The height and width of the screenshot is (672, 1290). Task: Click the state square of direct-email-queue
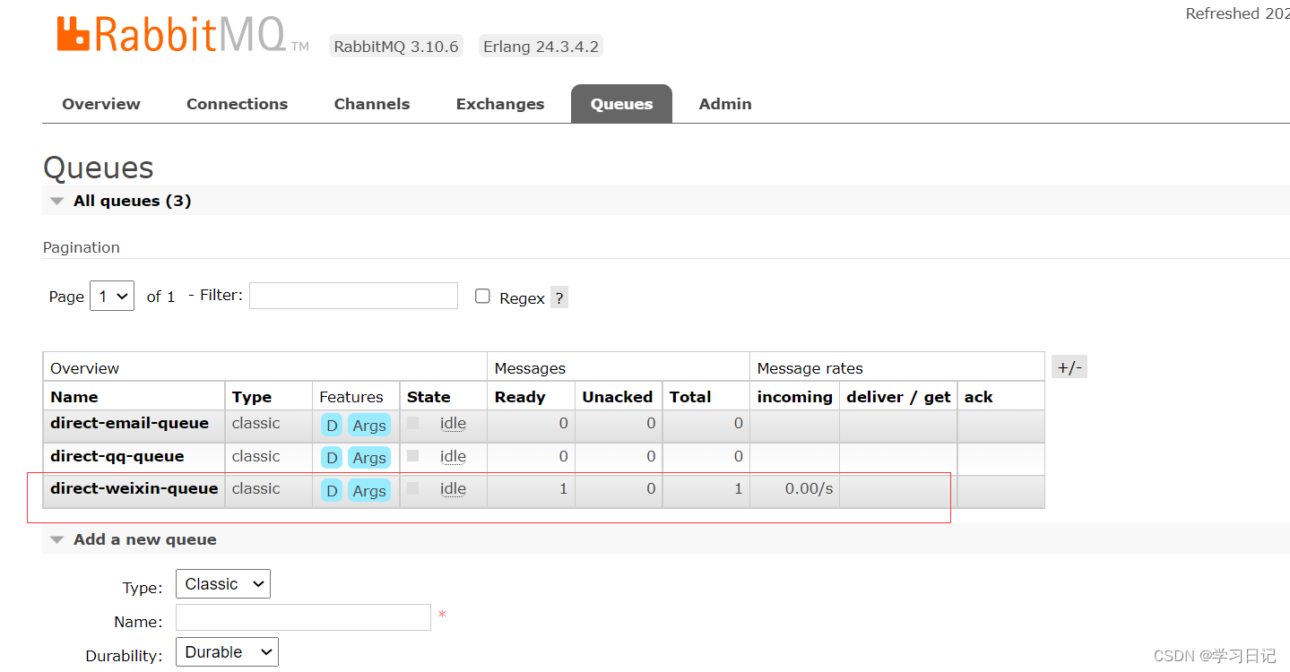(413, 423)
